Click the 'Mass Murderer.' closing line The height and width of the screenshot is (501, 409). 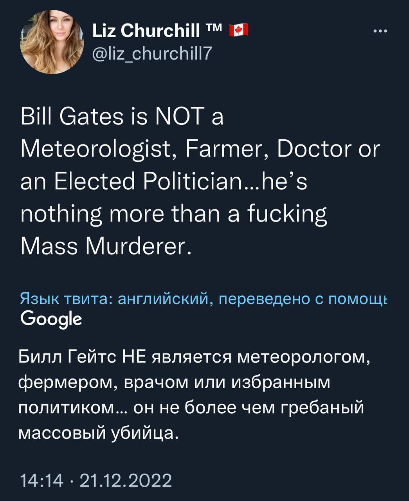pyautogui.click(x=106, y=247)
